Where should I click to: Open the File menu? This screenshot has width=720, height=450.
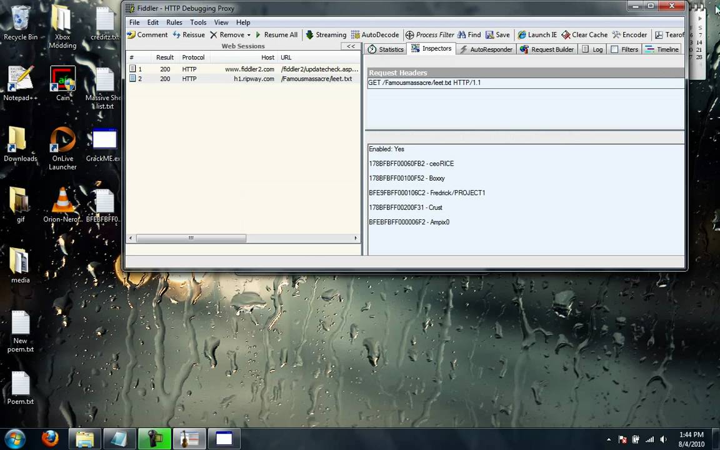pos(134,22)
